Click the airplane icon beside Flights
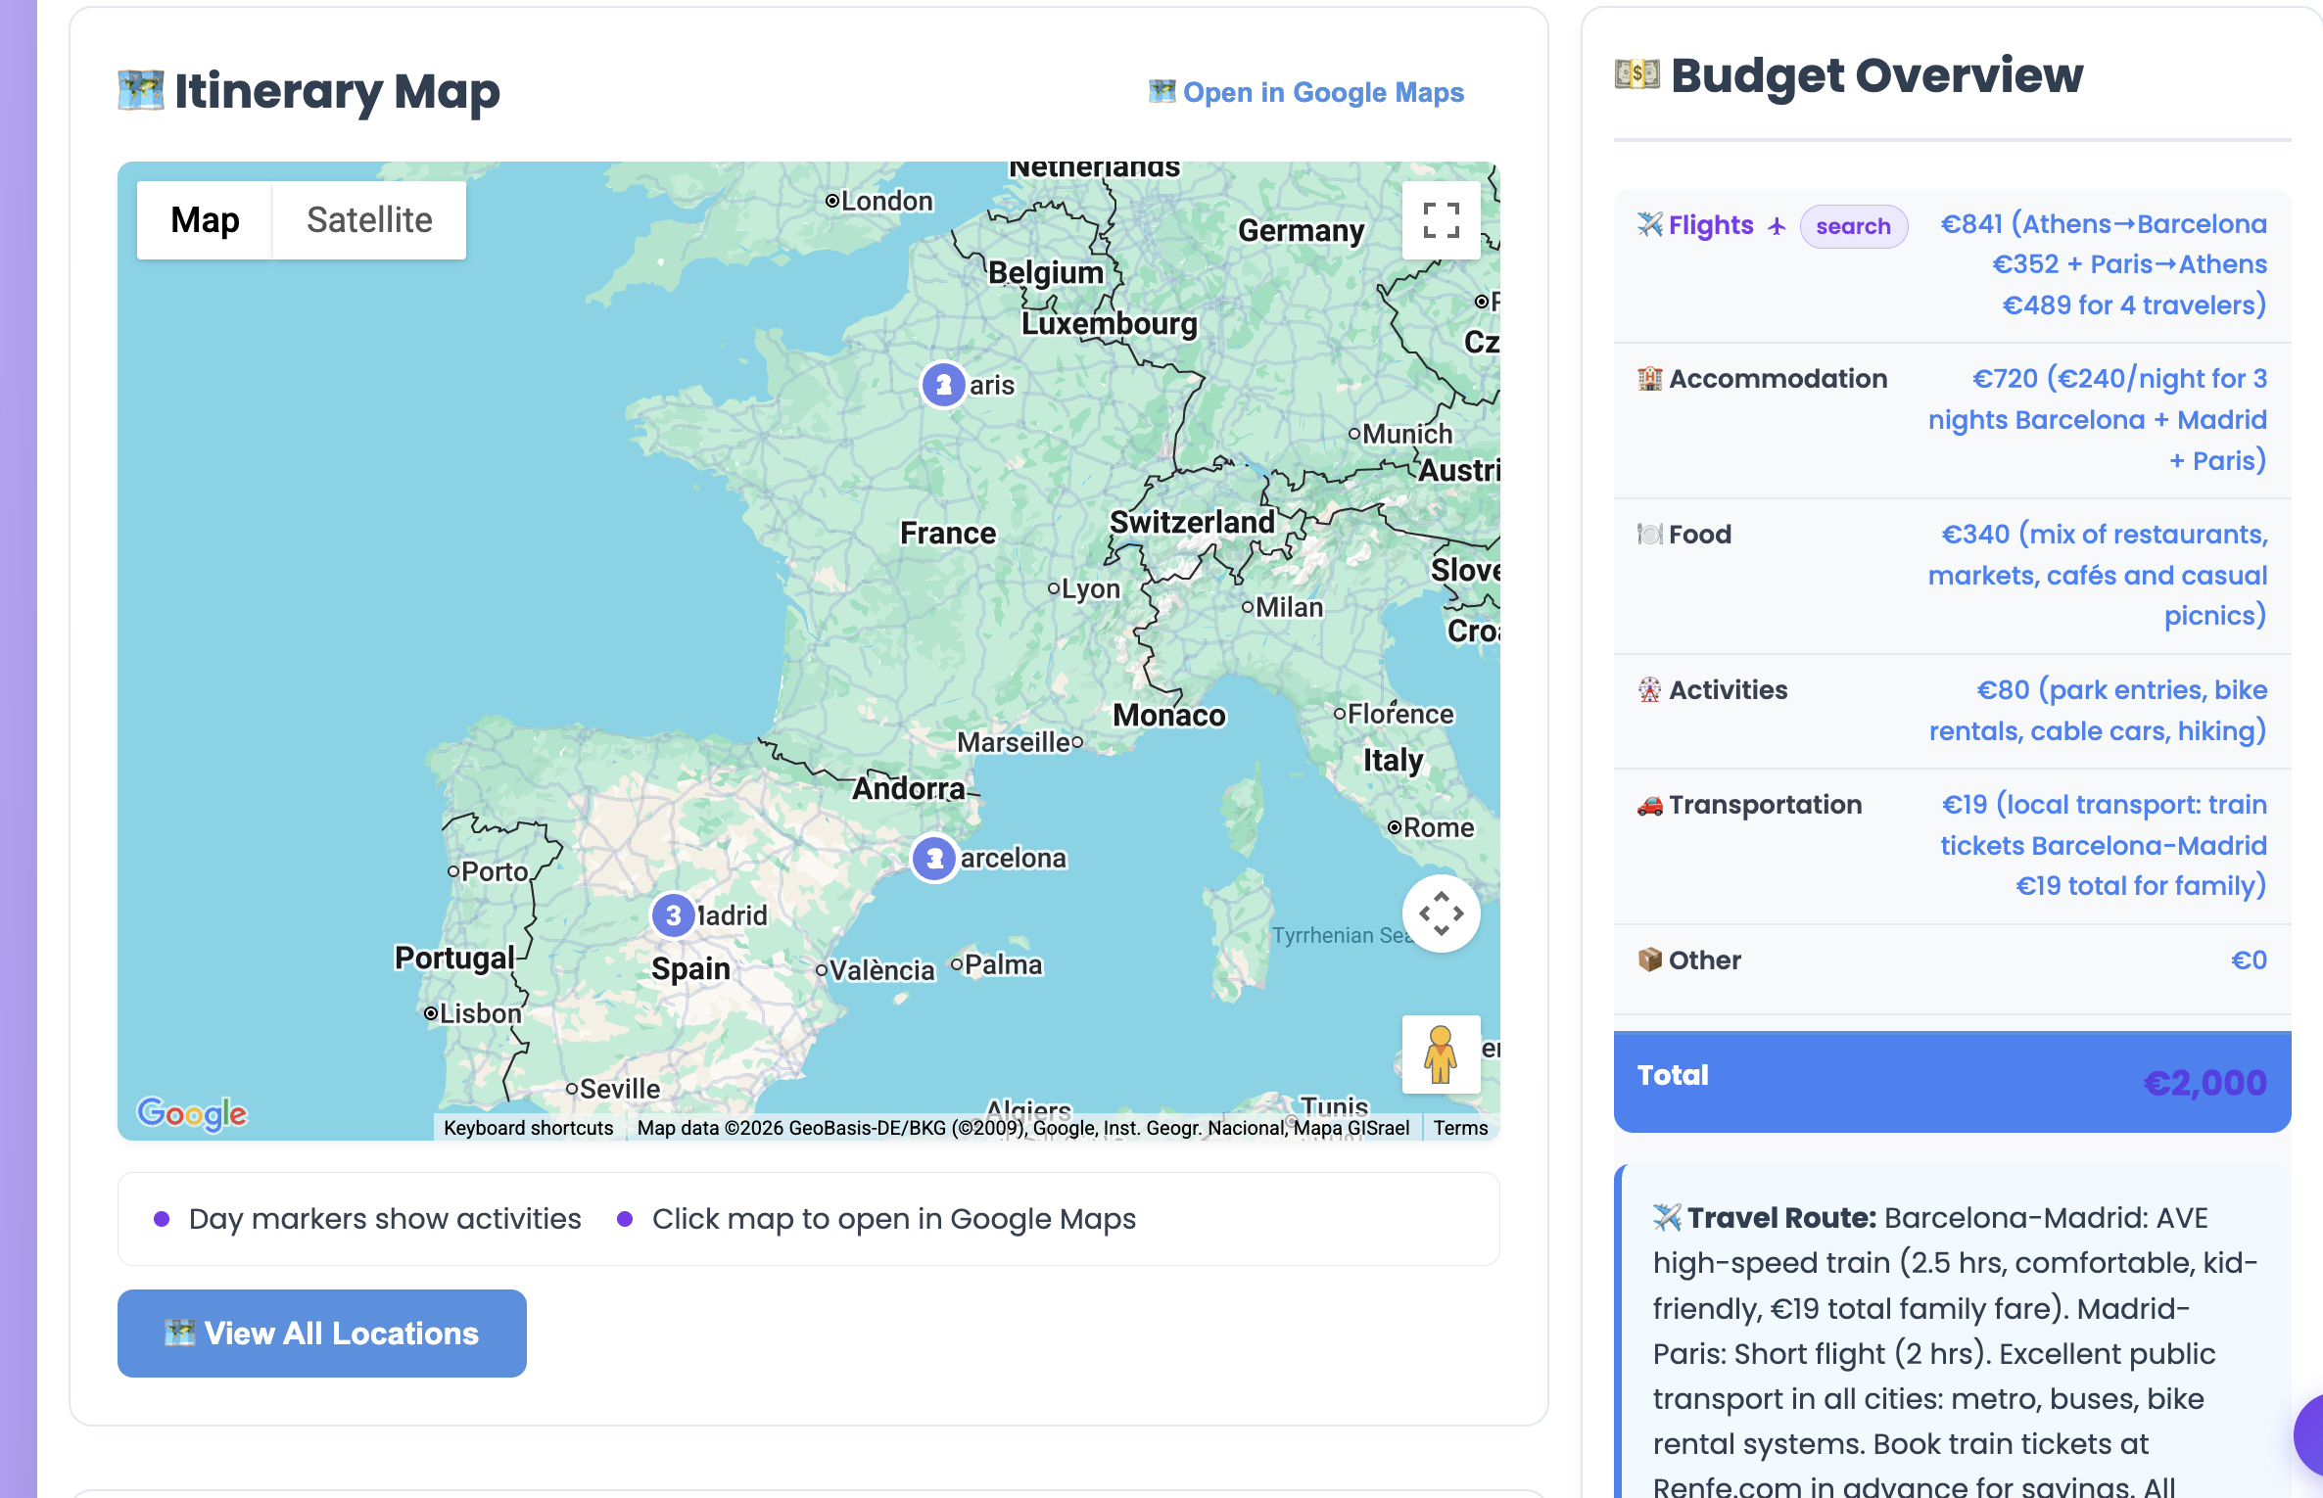Viewport: 2323px width, 1498px height. pyautogui.click(x=1650, y=225)
